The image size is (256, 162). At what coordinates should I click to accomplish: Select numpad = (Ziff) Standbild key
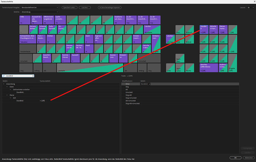(x=204, y=30)
